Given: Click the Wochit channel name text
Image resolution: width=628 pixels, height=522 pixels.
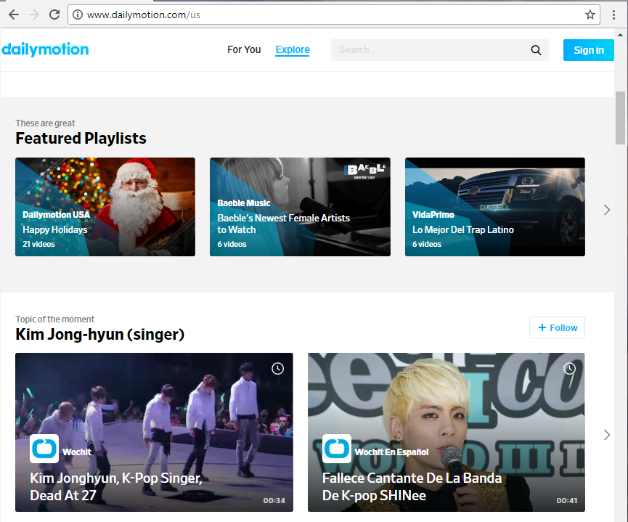Looking at the screenshot, I should coord(77,452).
